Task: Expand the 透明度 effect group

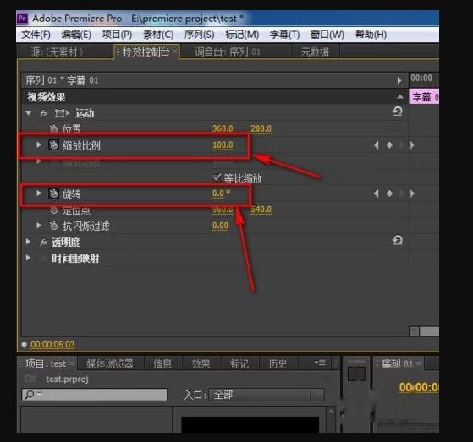Action: tap(29, 242)
